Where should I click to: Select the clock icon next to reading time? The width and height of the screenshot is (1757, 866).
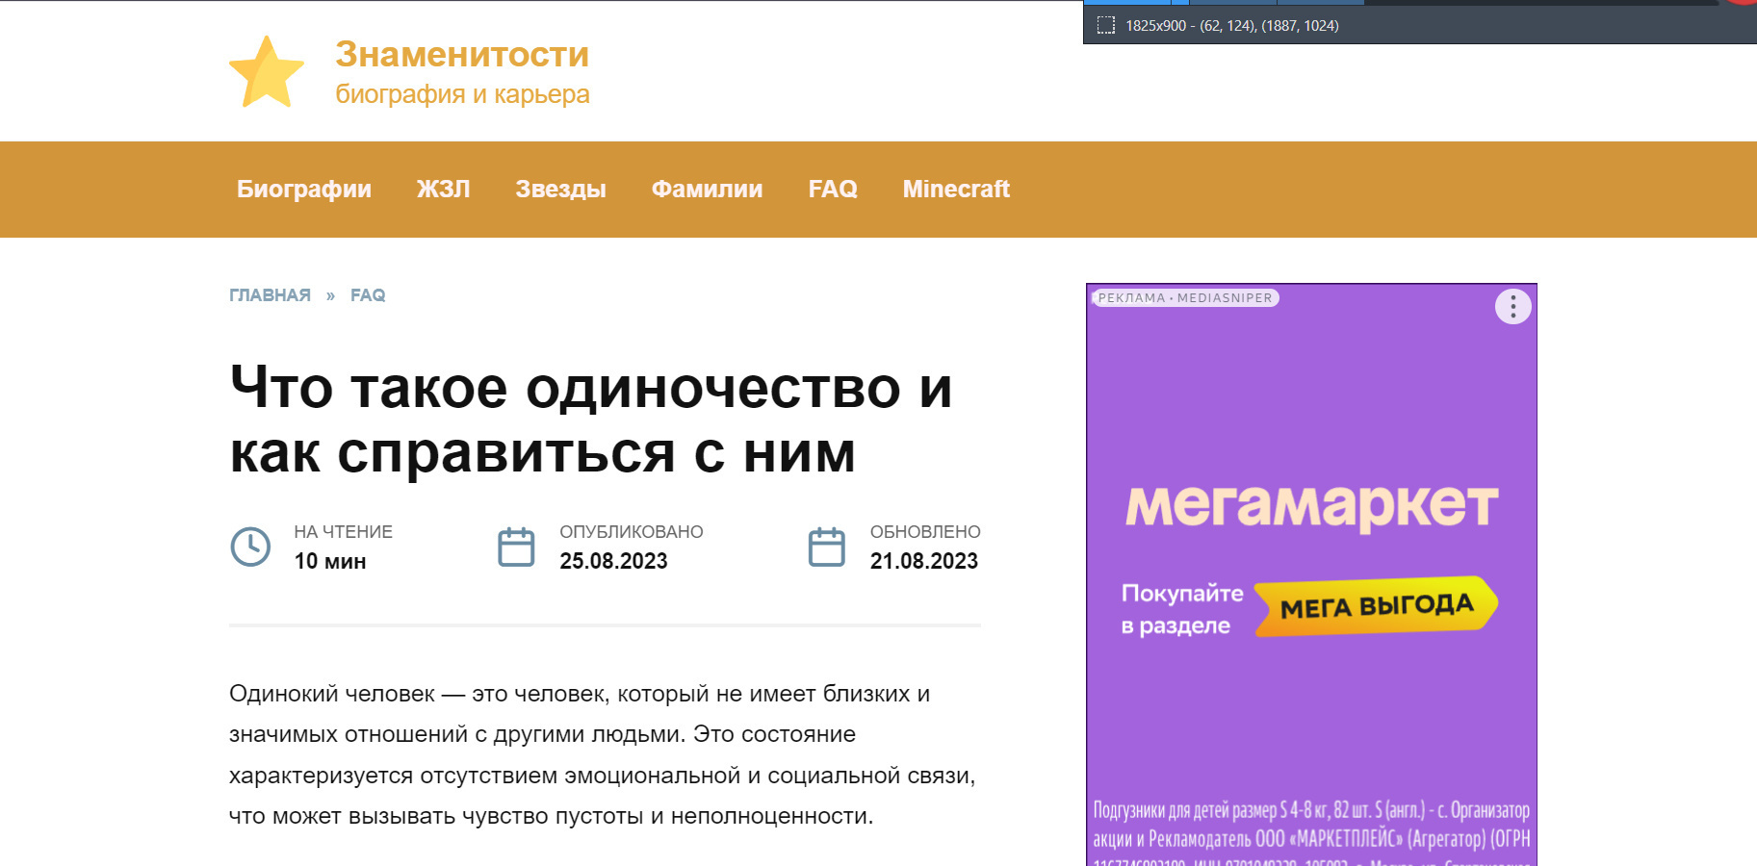(249, 547)
